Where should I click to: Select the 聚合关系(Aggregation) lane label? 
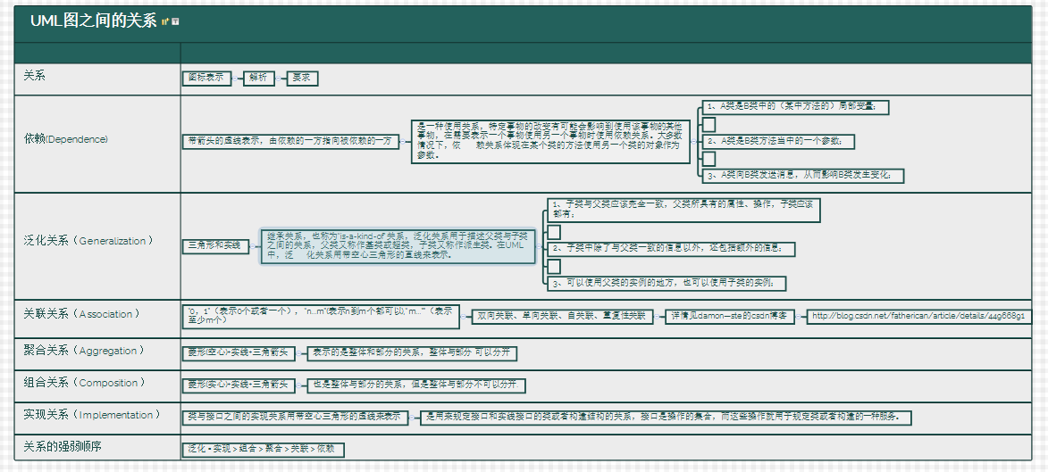[84, 351]
